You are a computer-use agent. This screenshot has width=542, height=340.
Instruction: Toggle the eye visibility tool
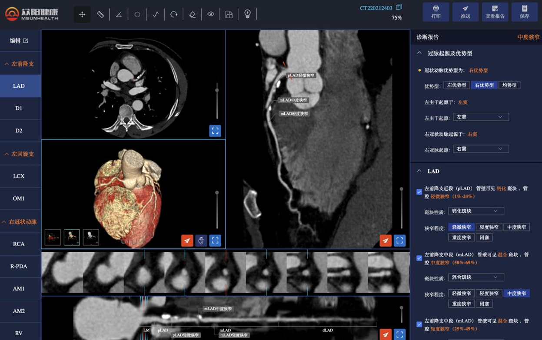tap(211, 14)
